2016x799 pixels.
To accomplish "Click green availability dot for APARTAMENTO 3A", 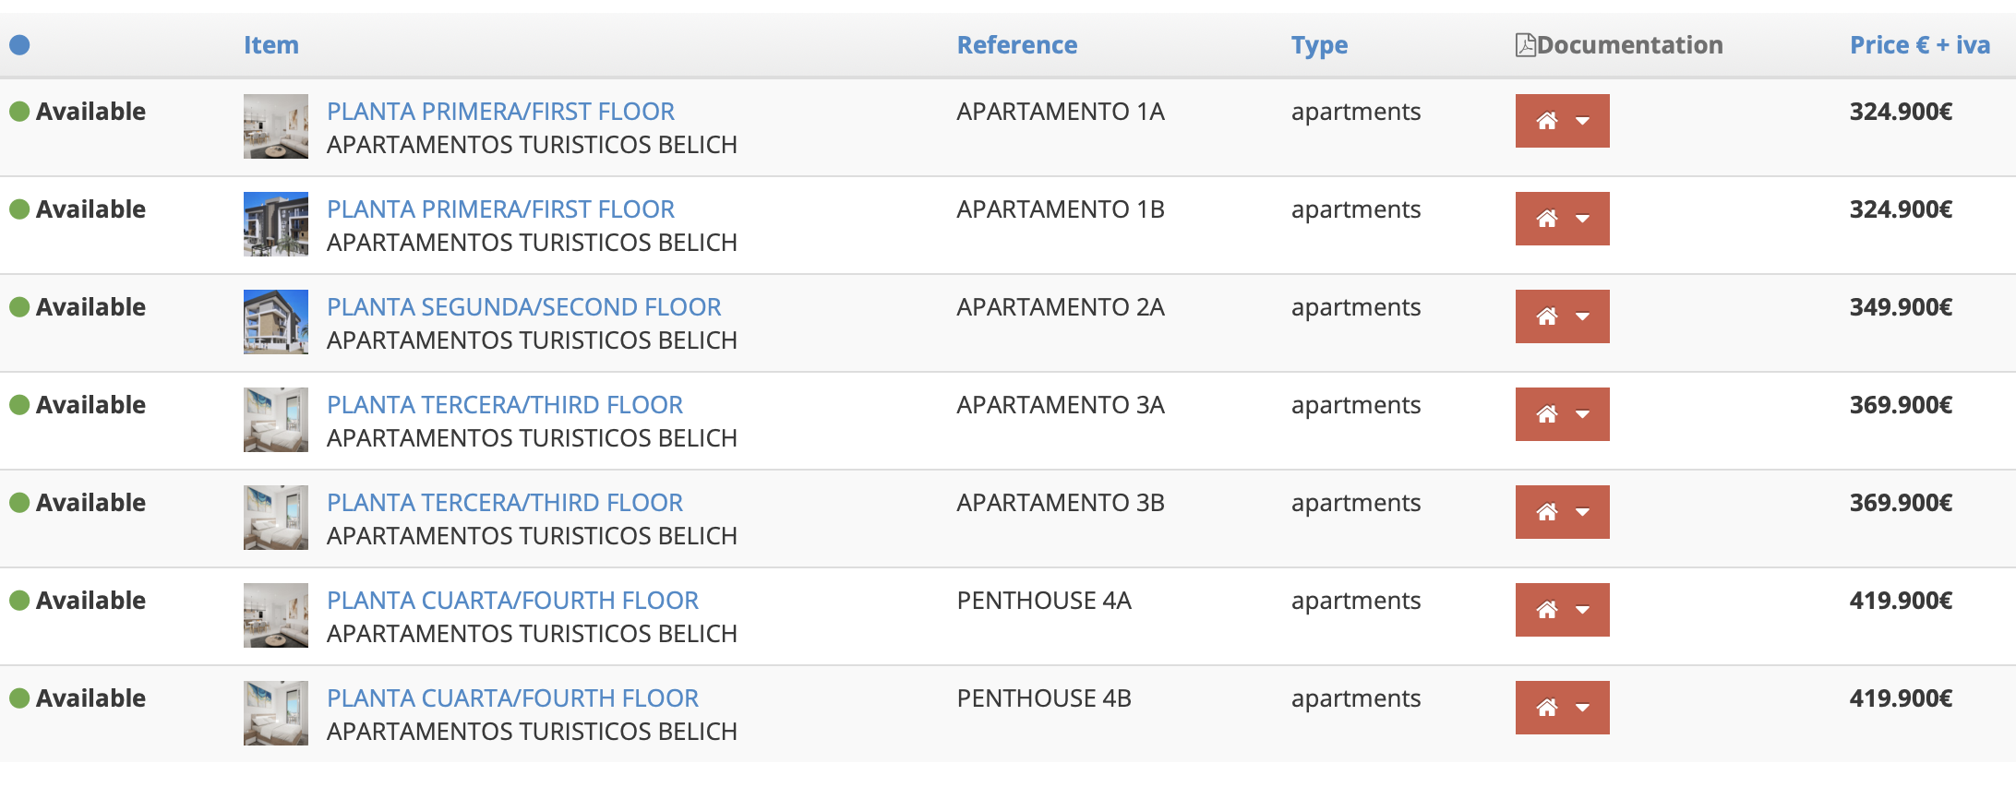I will pos(19,405).
